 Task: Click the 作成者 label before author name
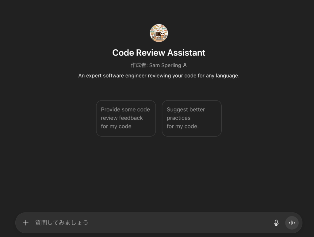[x=139, y=65]
